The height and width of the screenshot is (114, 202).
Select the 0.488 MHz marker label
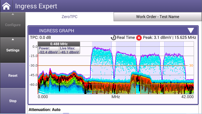(59, 44)
